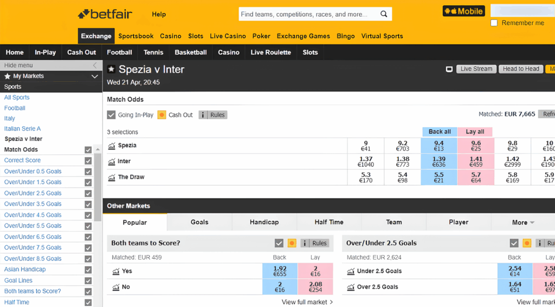Click the Live Stream button
Image resolution: width=555 pixels, height=307 pixels.
[476, 69]
